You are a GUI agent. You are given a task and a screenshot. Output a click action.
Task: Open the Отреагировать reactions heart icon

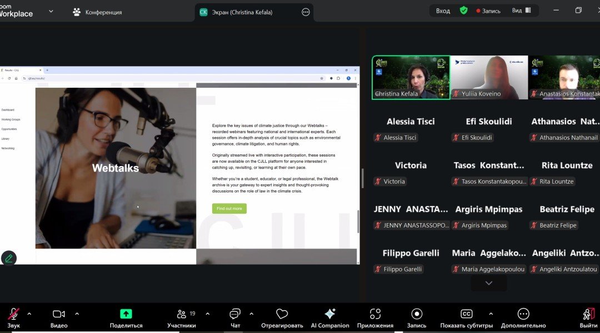tap(282, 314)
